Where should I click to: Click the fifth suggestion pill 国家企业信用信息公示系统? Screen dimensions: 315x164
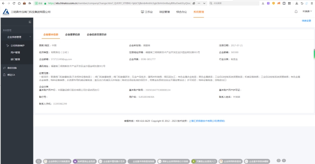(173, 161)
